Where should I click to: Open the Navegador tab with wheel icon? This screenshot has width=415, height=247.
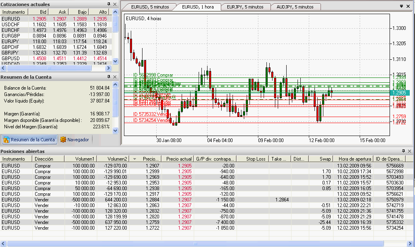[75, 140]
